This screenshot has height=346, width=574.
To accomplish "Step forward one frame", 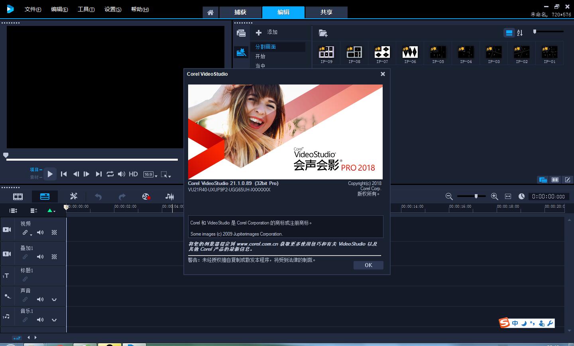I will (86, 174).
